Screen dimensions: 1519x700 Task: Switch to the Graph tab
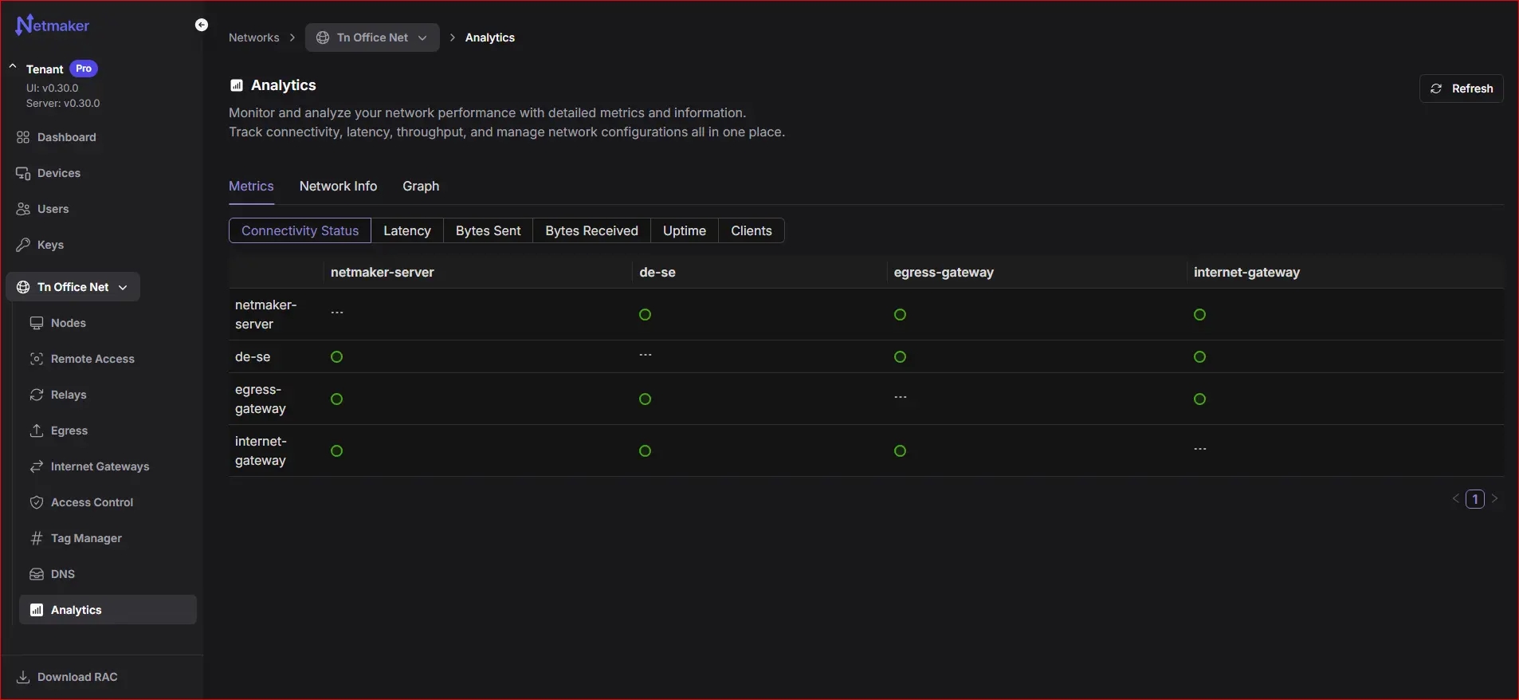click(x=421, y=186)
